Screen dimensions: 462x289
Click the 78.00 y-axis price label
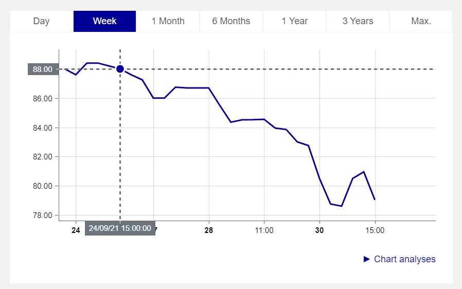coord(42,215)
